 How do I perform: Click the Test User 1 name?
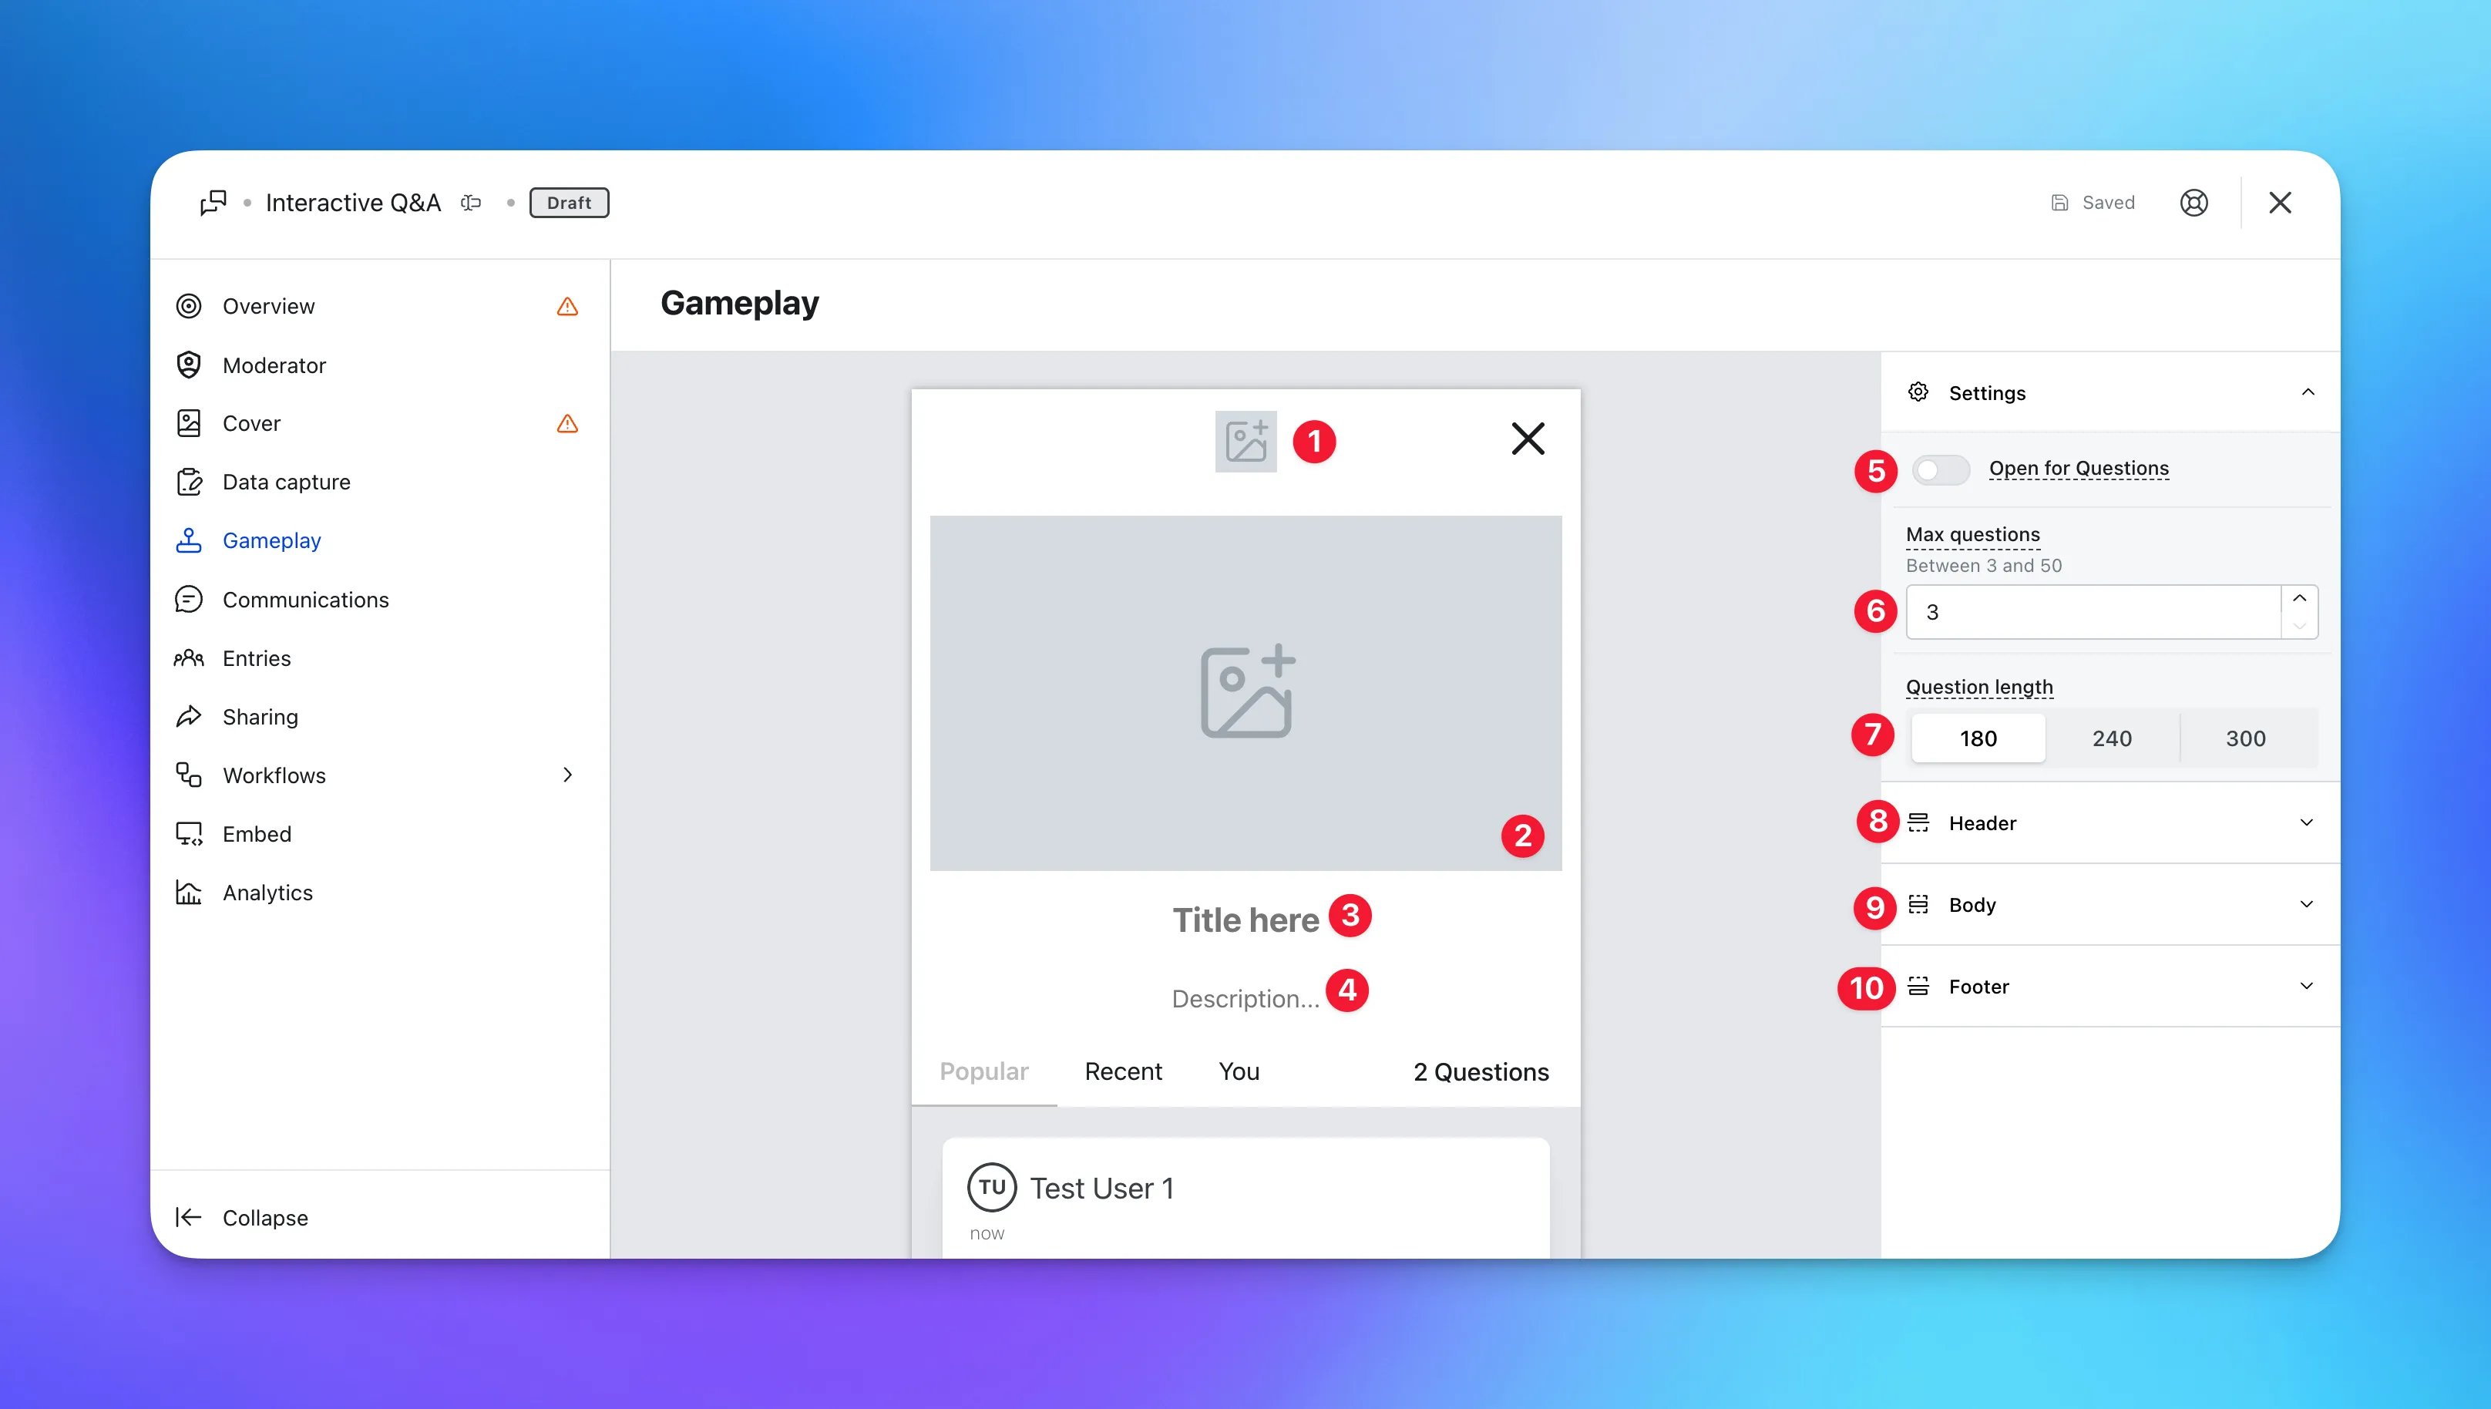click(x=1102, y=1189)
